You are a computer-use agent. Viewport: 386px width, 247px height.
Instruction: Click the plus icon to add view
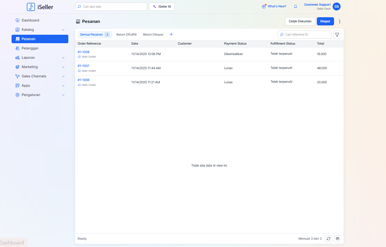point(171,34)
